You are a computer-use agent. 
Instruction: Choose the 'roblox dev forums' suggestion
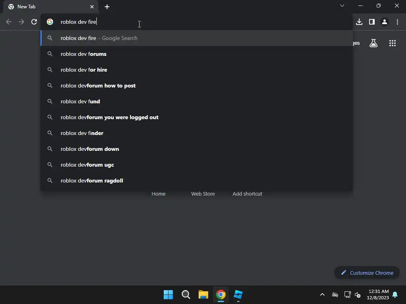click(x=197, y=54)
